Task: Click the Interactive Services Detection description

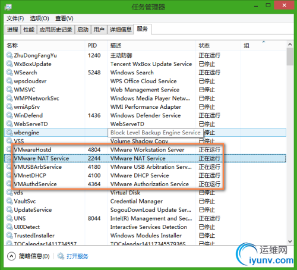Action: coord(148,227)
